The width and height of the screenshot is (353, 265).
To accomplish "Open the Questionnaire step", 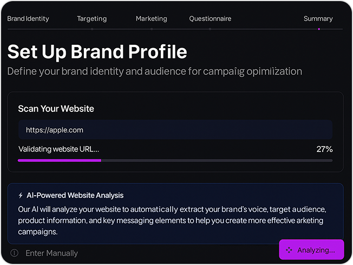I will tap(210, 19).
